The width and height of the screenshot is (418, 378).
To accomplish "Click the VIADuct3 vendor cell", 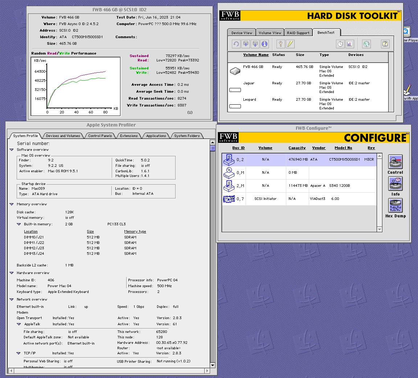I will (317, 199).
